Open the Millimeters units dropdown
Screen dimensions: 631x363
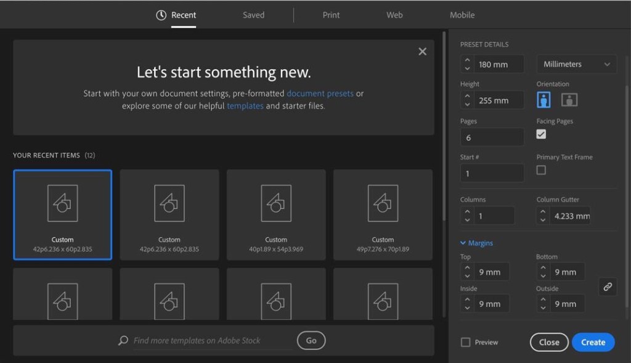tap(576, 64)
